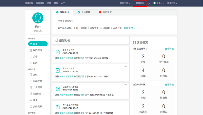Open 文件 files in sidebar
Image resolution: width=203 pixels, height=115 pixels.
click(x=35, y=75)
